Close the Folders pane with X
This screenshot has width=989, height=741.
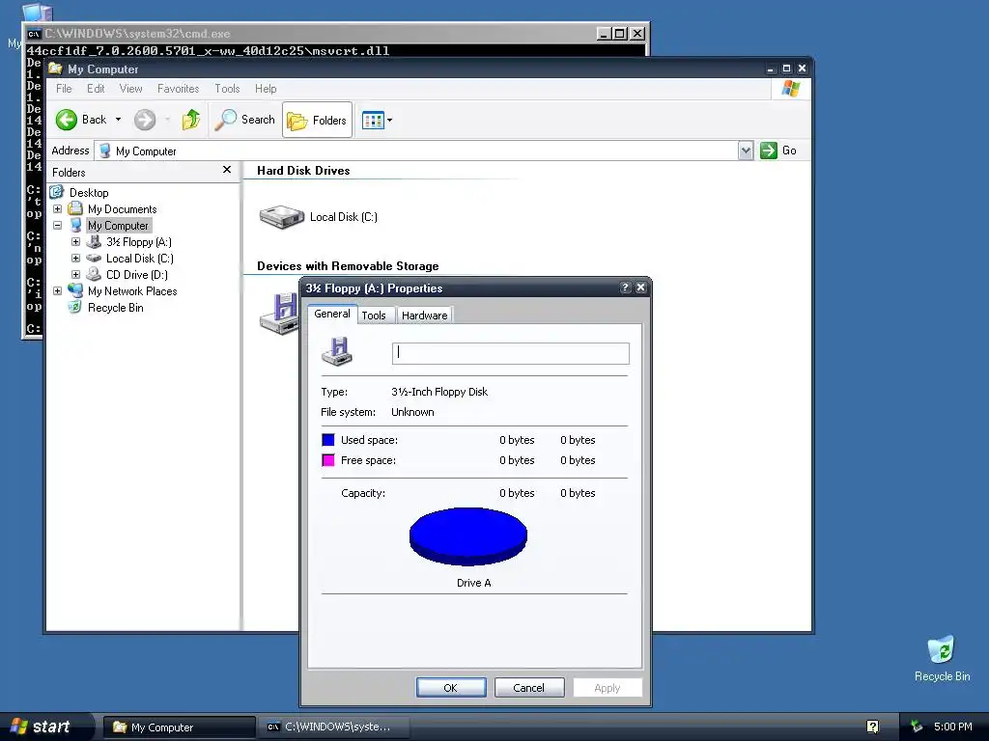coord(227,170)
